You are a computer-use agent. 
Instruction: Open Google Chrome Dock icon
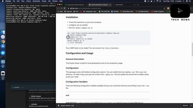pos(3,41)
